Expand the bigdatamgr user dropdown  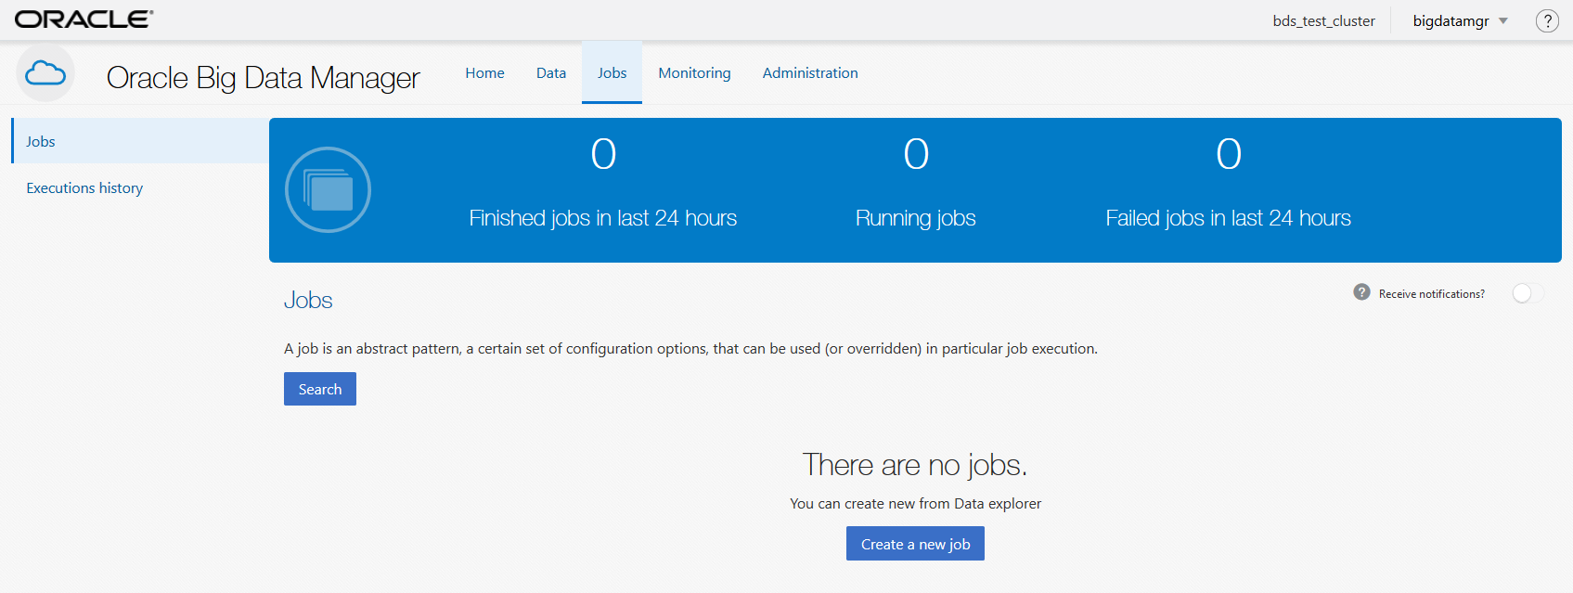point(1460,20)
